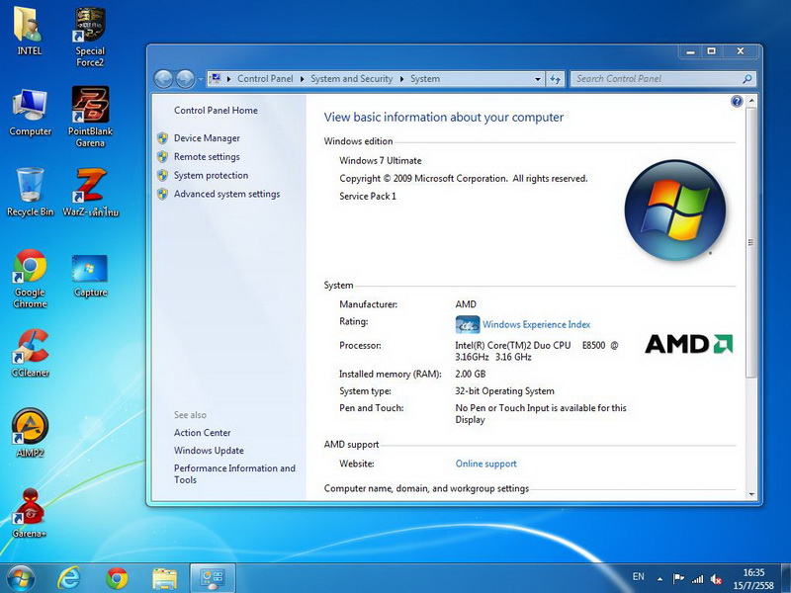Select System and Security breadcrumb

pyautogui.click(x=351, y=79)
